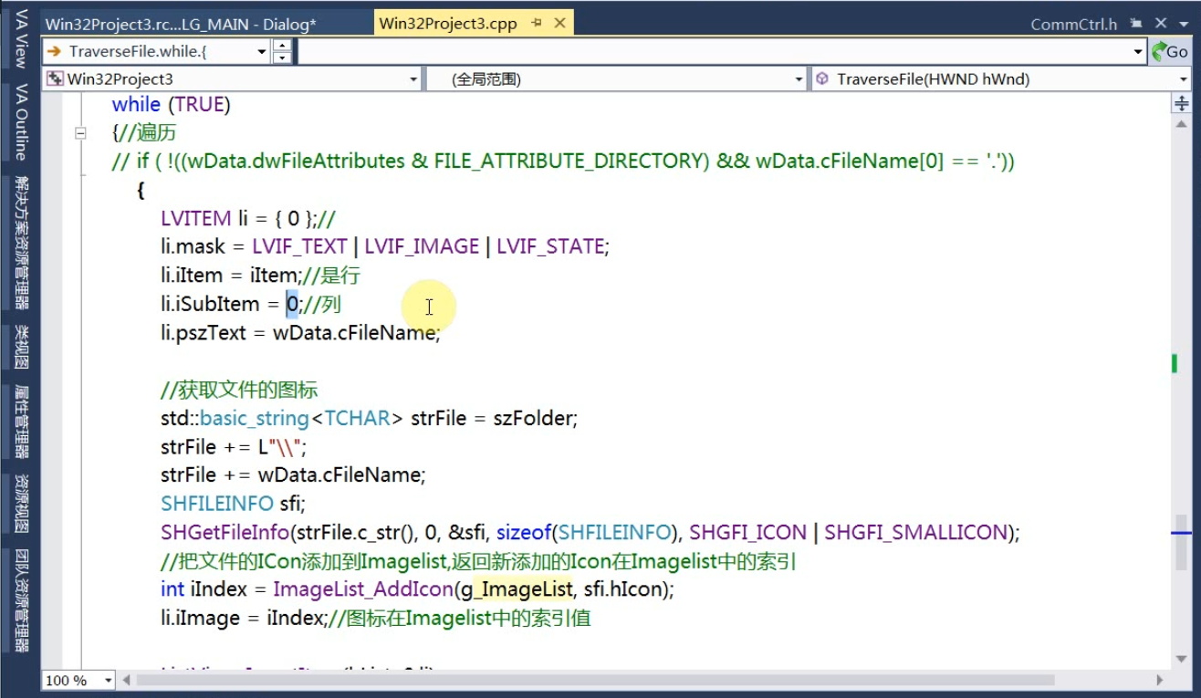The image size is (1201, 698).
Task: Click the orange arrow context icon
Action: coord(54,52)
